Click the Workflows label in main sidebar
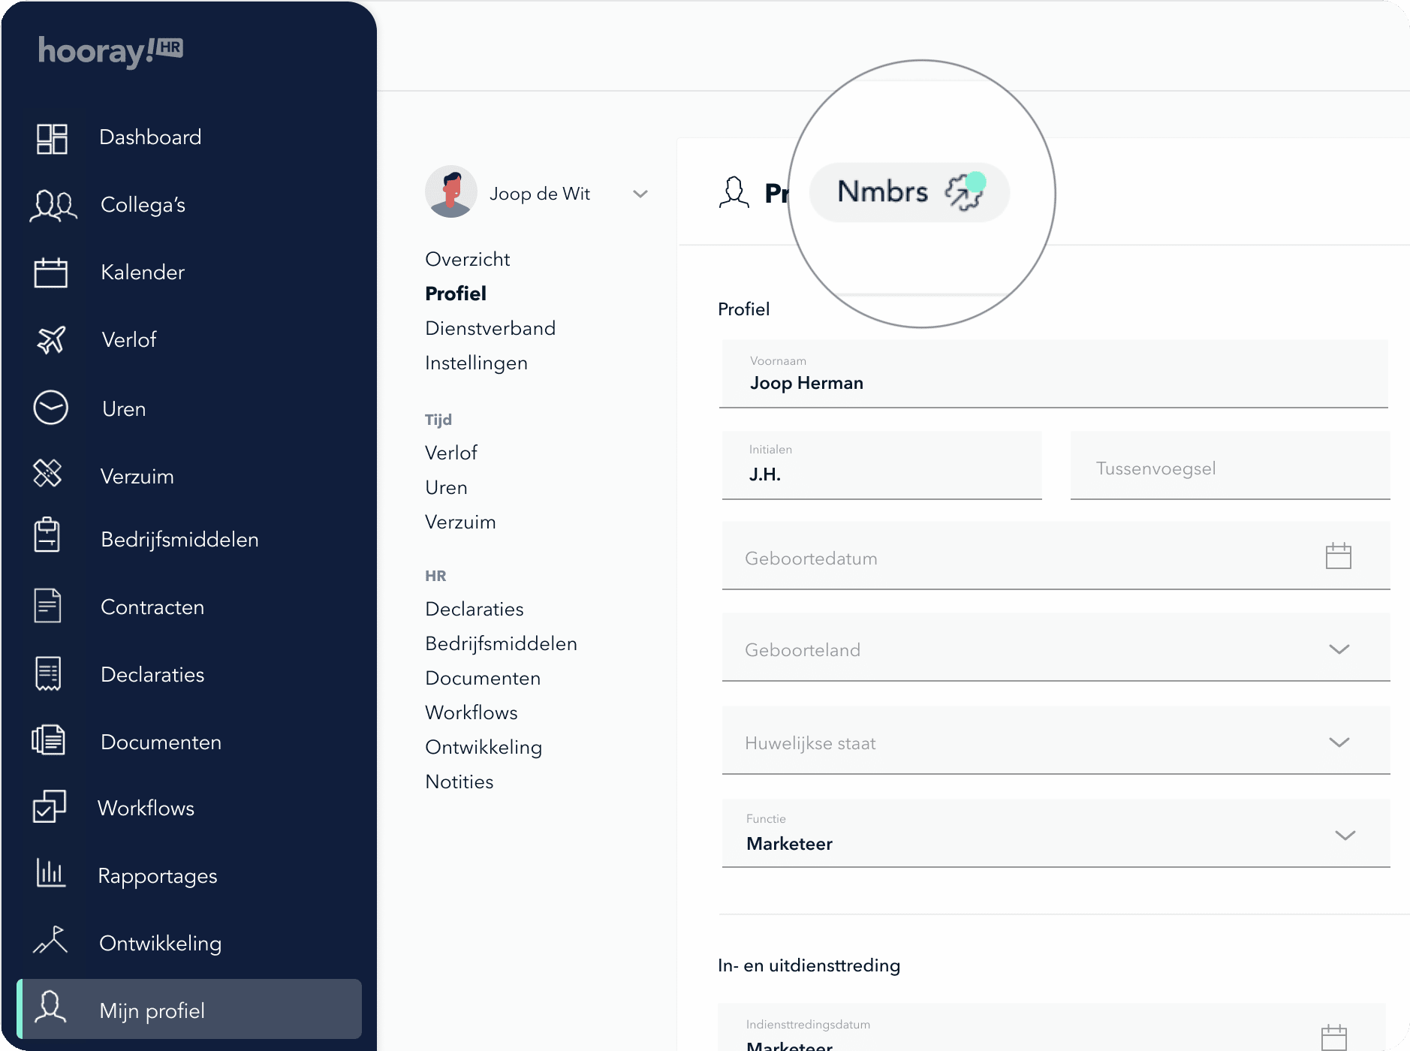The image size is (1410, 1051). (146, 809)
